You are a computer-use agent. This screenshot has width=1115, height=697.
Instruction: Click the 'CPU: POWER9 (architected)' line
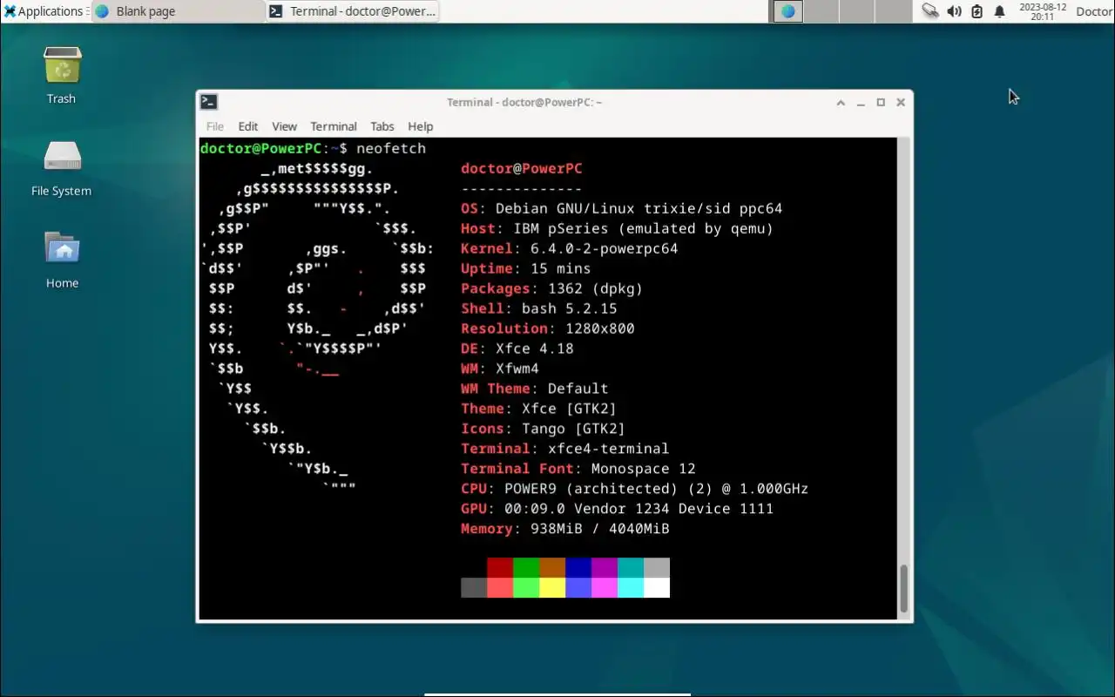635,489
